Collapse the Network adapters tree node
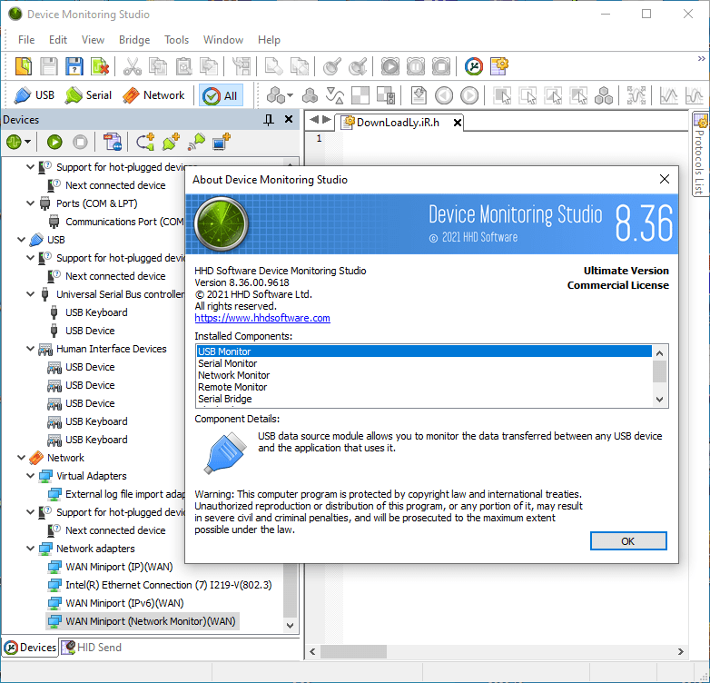The height and width of the screenshot is (683, 710). point(31,549)
